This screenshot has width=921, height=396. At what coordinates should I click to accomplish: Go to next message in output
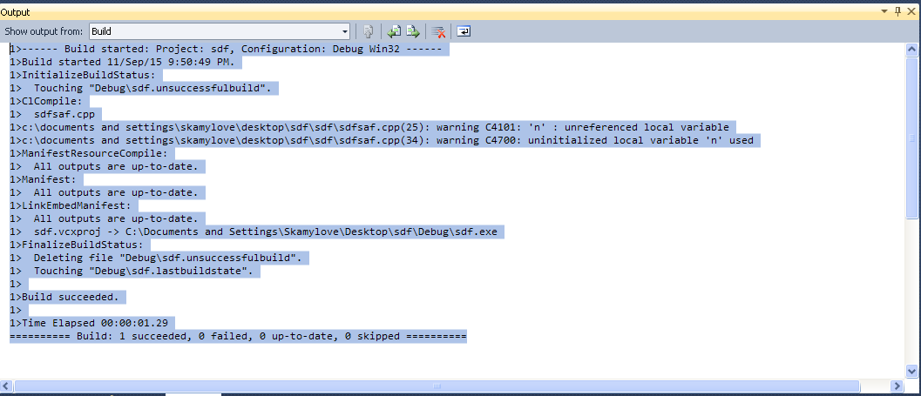(x=412, y=31)
